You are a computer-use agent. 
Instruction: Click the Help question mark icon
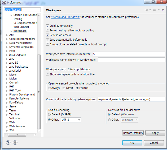(x=8, y=142)
